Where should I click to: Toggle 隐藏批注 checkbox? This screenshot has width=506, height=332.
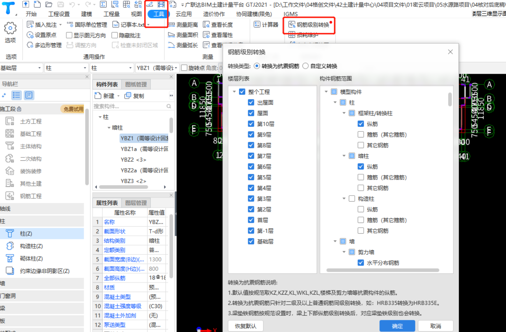[114, 35]
